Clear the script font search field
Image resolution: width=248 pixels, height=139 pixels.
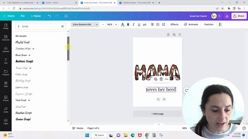(x=62, y=26)
